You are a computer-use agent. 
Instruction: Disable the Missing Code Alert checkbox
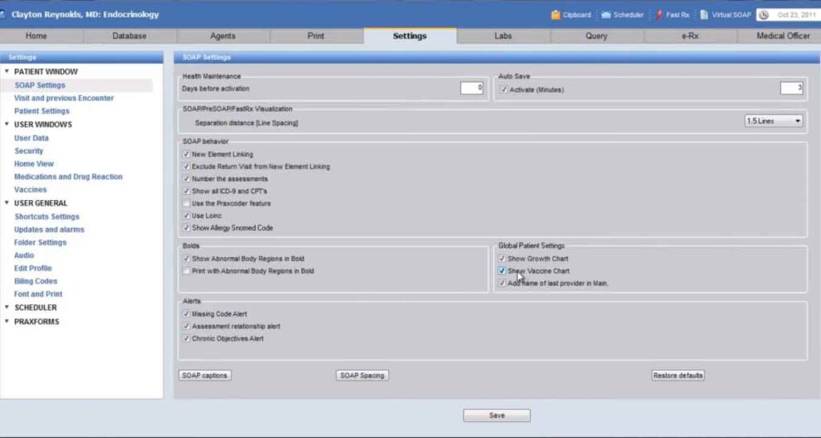coord(186,314)
